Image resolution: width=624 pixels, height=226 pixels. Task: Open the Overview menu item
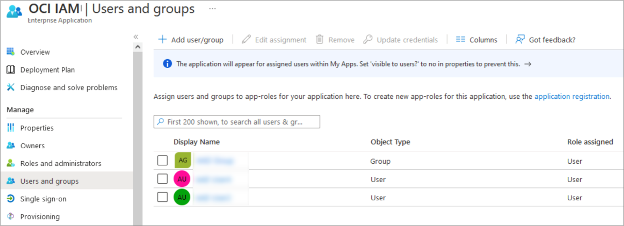point(35,52)
